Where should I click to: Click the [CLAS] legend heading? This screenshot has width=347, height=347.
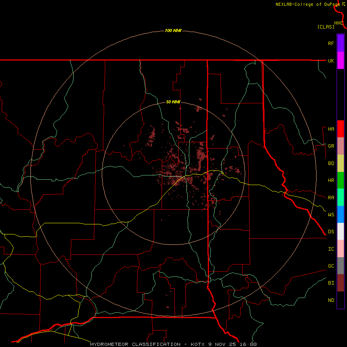[326, 27]
